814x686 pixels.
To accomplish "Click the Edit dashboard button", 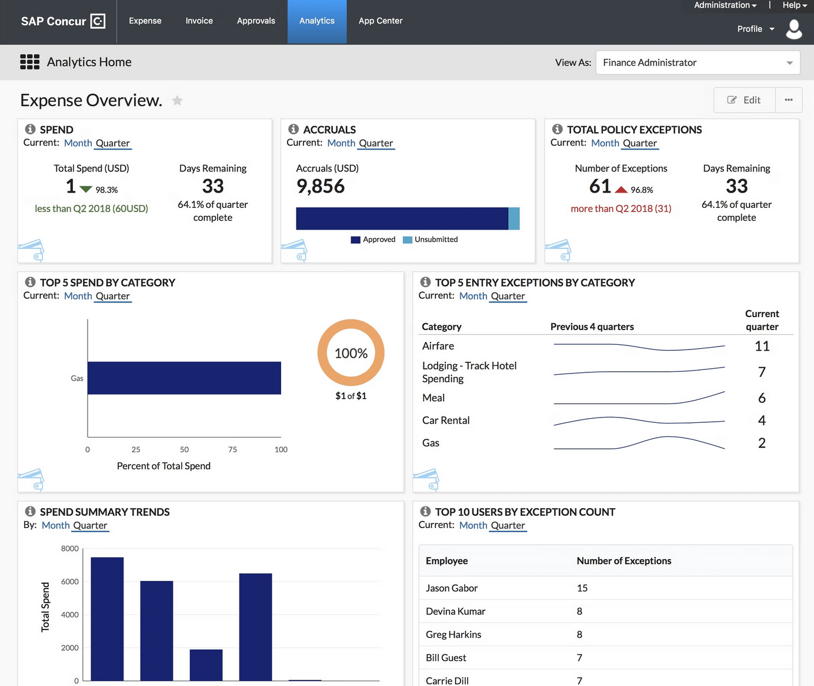I will 744,100.
